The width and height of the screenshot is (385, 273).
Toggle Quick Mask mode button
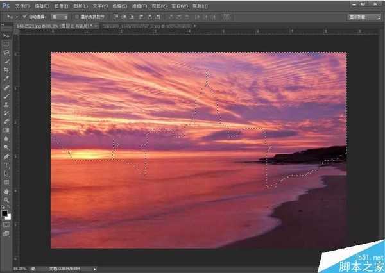tap(6, 224)
